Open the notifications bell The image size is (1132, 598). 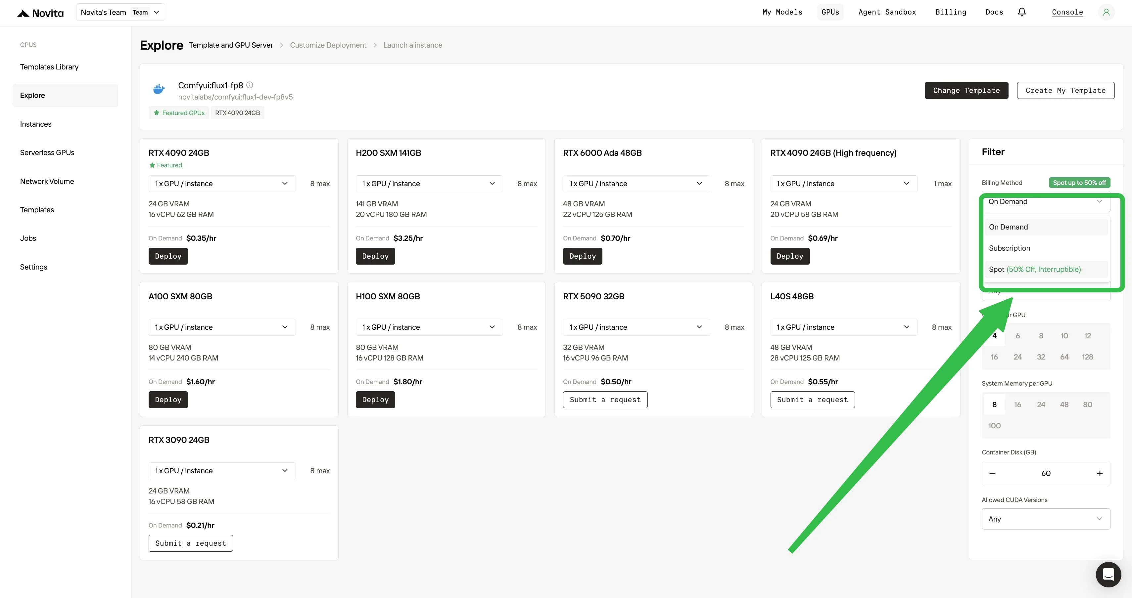click(x=1022, y=12)
